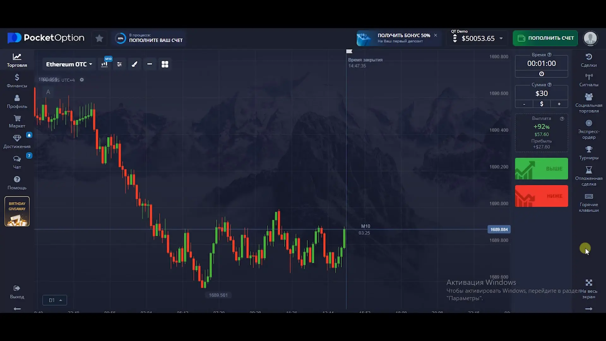Open the multi-chart grid layout icon
Viewport: 606px width, 341px height.
[x=165, y=64]
